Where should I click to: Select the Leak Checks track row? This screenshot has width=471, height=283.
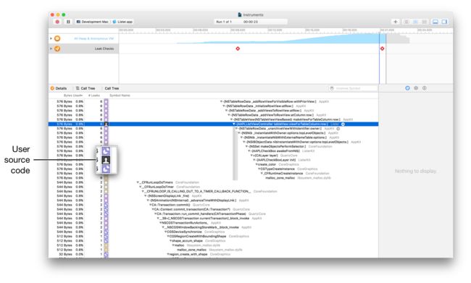(x=84, y=48)
